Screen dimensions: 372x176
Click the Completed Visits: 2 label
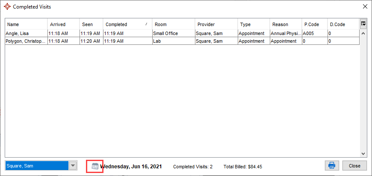point(193,167)
